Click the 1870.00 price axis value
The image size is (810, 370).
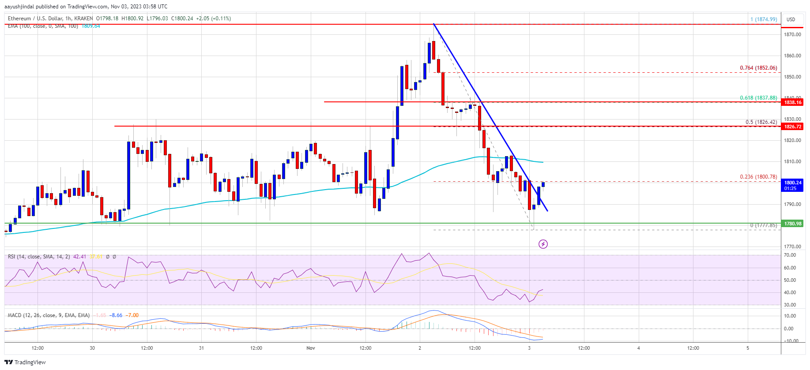(x=792, y=34)
